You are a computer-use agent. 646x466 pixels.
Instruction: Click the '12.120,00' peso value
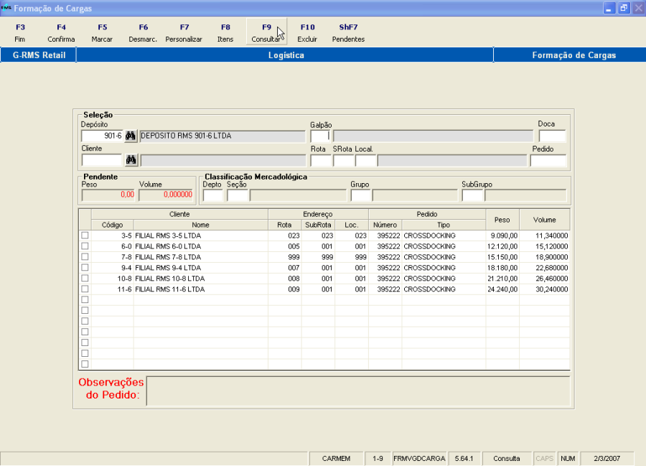pos(502,246)
